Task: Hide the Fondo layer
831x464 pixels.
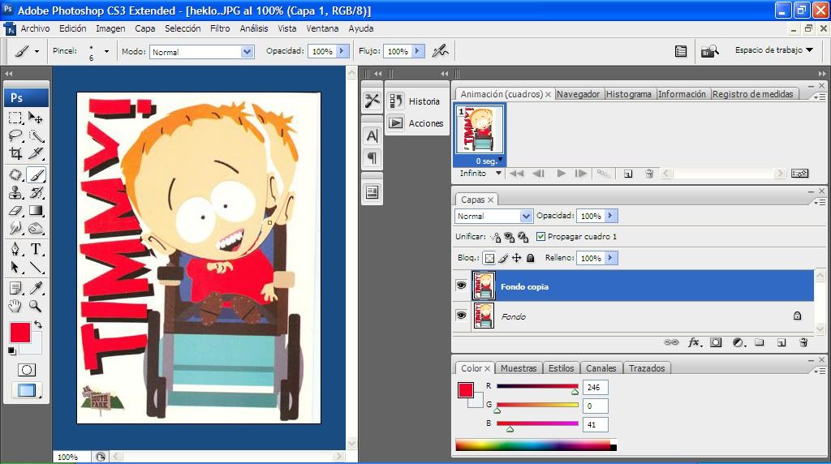Action: pyautogui.click(x=461, y=316)
